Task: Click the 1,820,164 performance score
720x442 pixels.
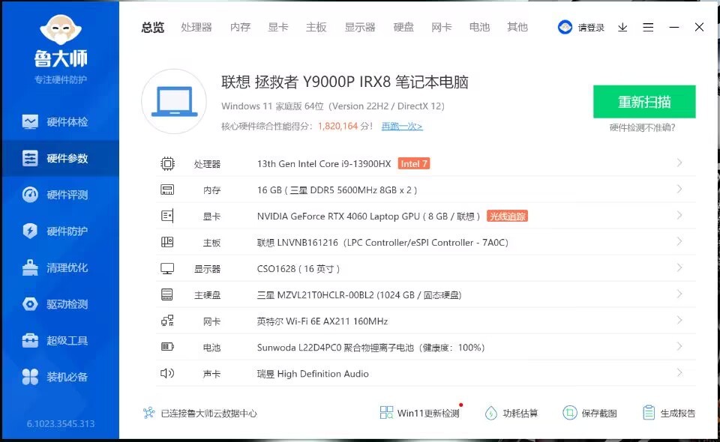Action: [x=337, y=126]
